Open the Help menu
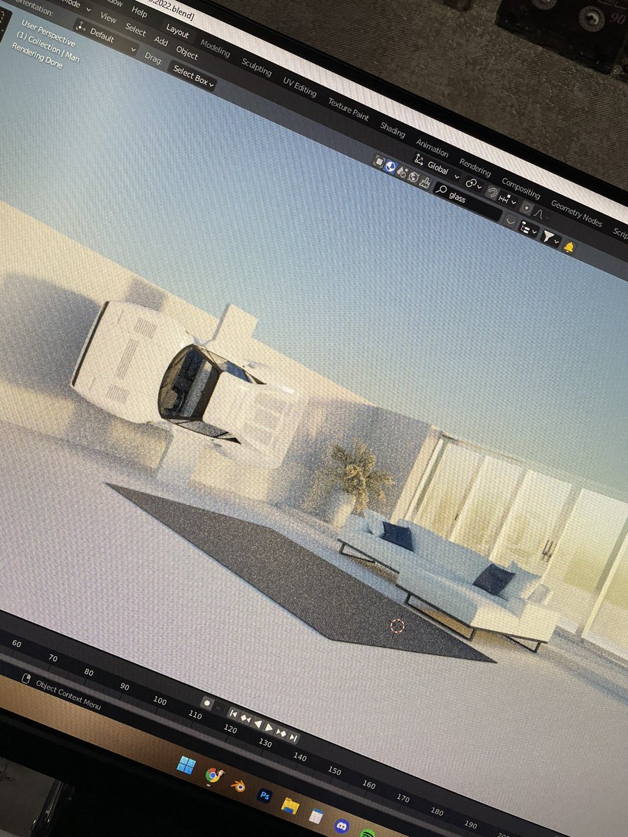 click(x=140, y=12)
